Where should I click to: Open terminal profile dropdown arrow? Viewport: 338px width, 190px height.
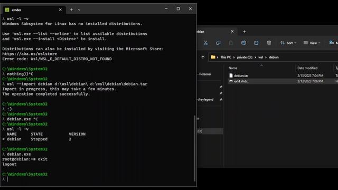point(79,10)
